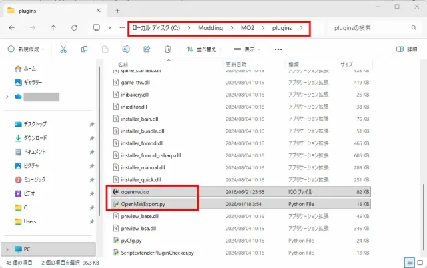Screen dimensions: 427x268
Task: Add a new tab
Action: pyautogui.click(x=117, y=11)
